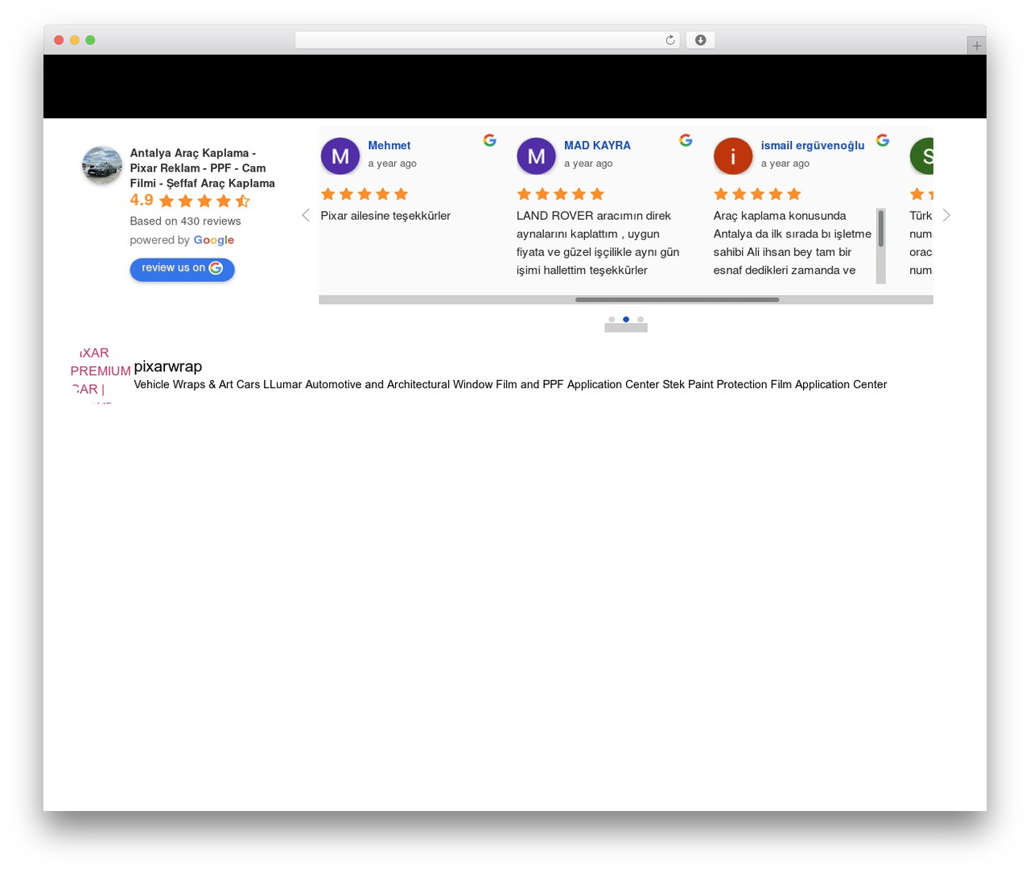Click the vertical scrollbar in ismail's review
The width and height of the screenshot is (1030, 873).
(881, 246)
